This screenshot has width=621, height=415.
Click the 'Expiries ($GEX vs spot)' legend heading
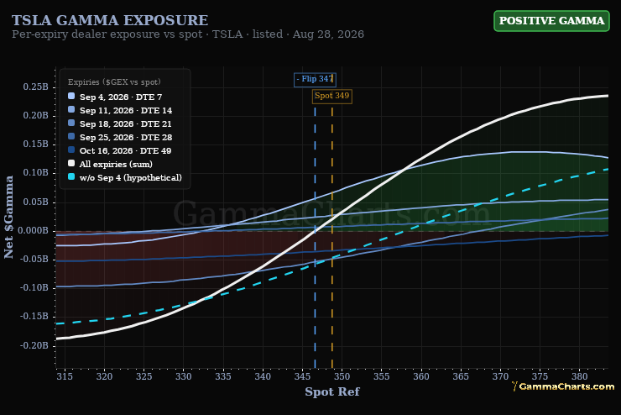tap(114, 82)
